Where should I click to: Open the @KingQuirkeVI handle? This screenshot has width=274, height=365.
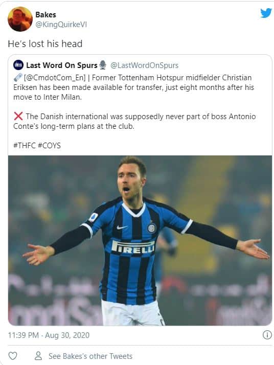pyautogui.click(x=61, y=25)
